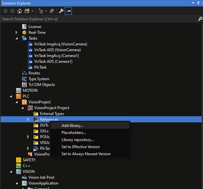Click the Forward navigation arrow in toolbar
The height and width of the screenshot is (189, 203).
tap(12, 11)
